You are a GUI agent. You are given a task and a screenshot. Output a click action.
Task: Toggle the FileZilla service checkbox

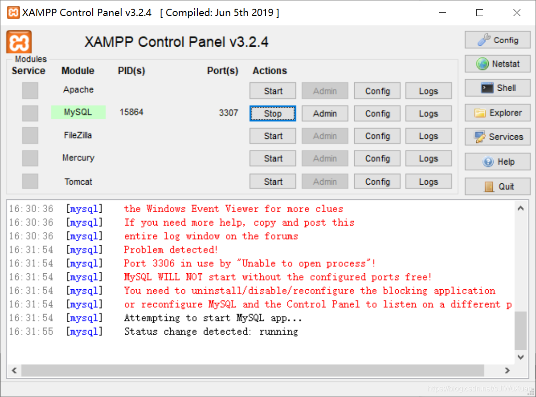30,136
